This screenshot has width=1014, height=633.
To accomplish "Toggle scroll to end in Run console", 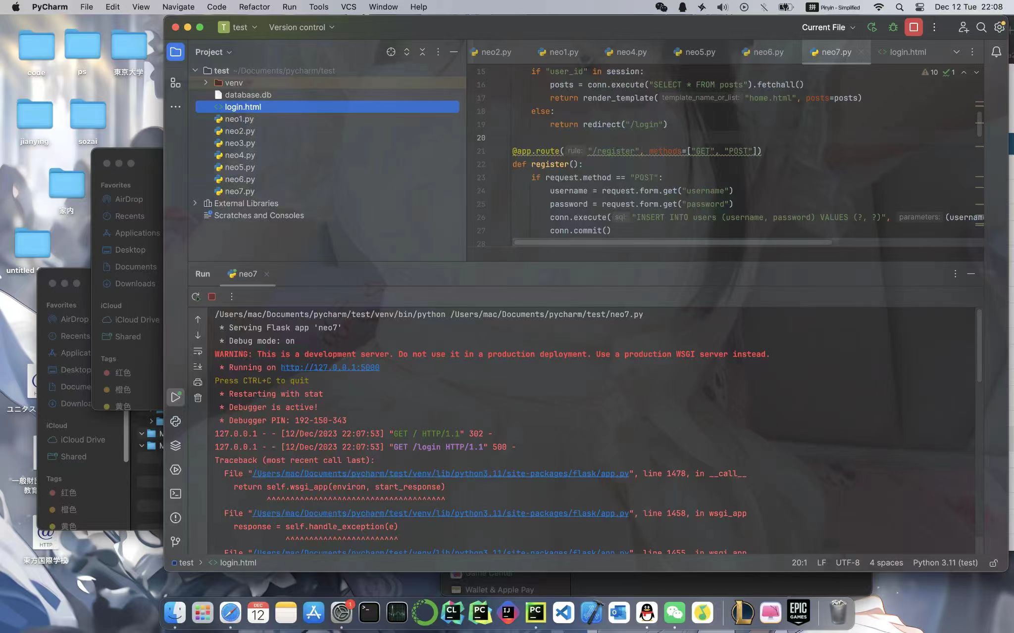I will tap(198, 366).
